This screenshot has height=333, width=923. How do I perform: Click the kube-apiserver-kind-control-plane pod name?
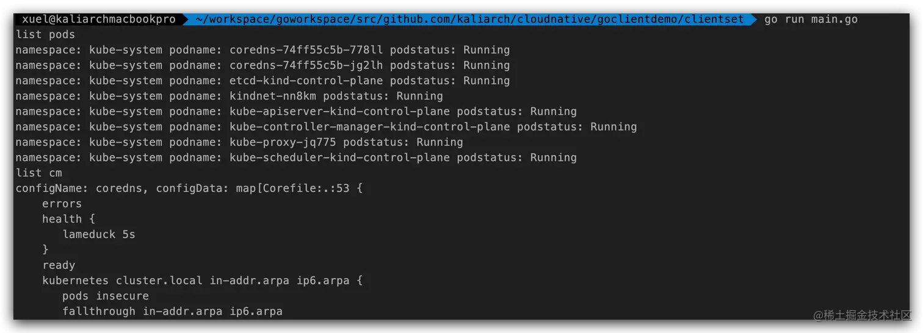(339, 112)
